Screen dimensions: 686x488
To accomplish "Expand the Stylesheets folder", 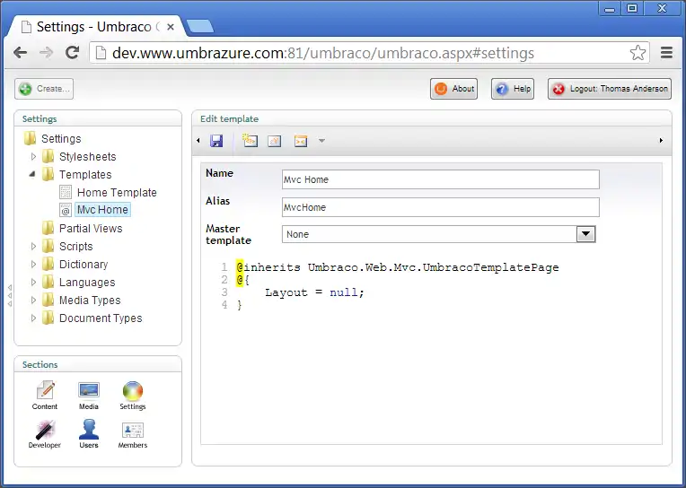I will (33, 157).
